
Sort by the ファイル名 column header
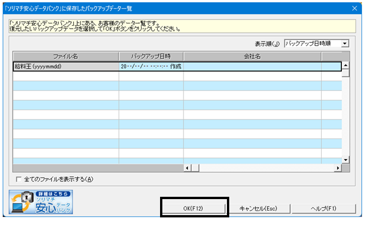tap(66, 57)
